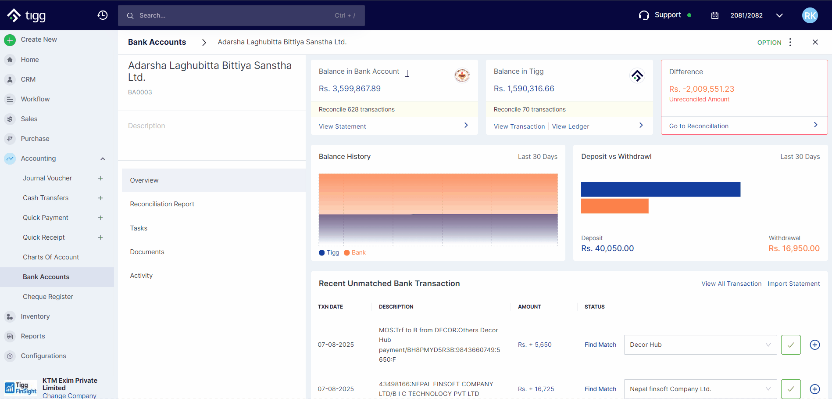Click the CRM sidebar icon
The image size is (832, 399).
click(x=10, y=79)
